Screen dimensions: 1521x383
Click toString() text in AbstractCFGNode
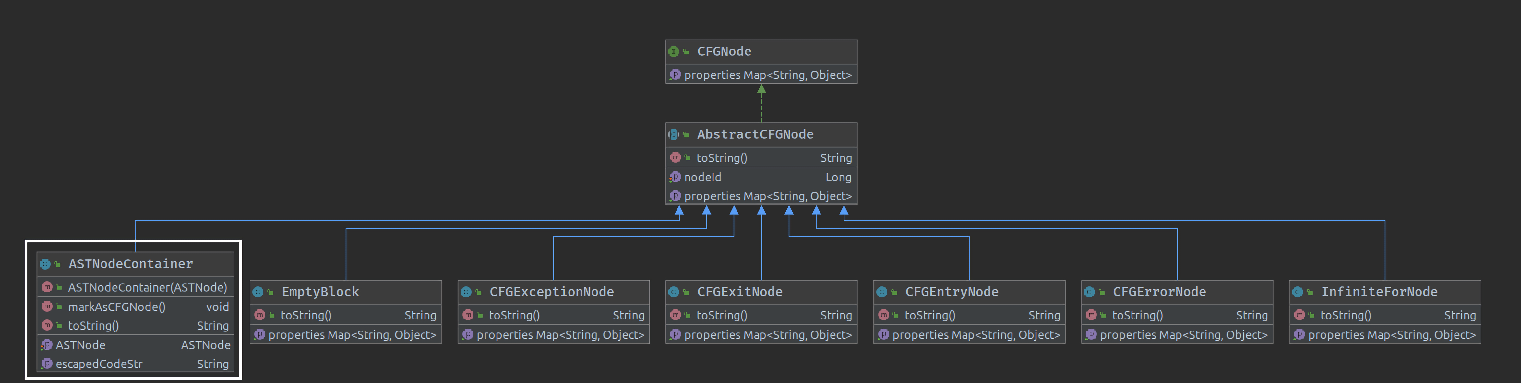722,157
